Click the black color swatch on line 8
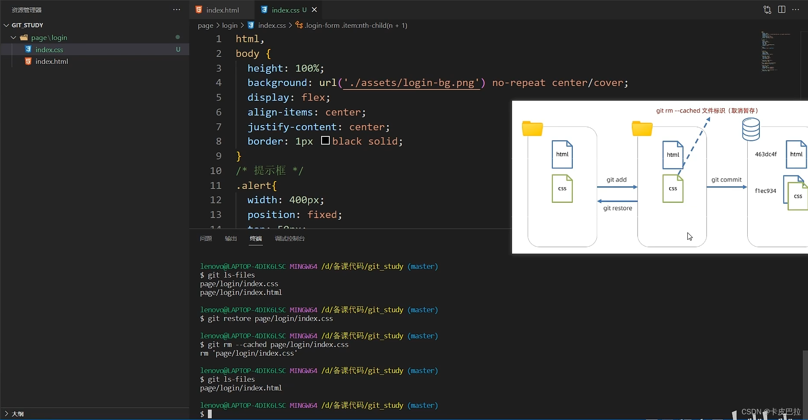 325,141
